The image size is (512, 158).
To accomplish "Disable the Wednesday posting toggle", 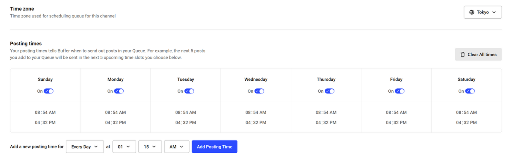I will tap(259, 91).
